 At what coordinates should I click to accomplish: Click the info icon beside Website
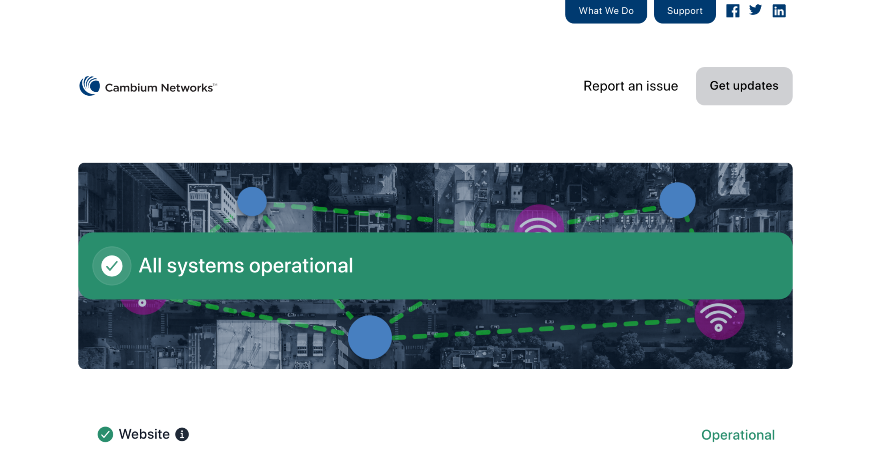(x=182, y=434)
